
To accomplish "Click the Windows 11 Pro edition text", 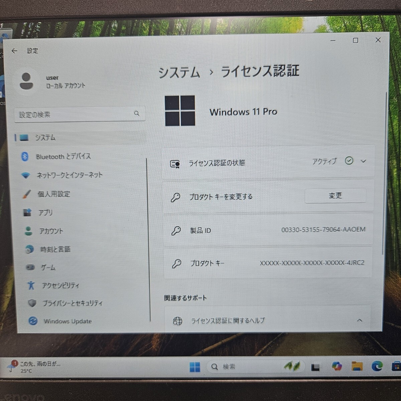I will click(243, 112).
